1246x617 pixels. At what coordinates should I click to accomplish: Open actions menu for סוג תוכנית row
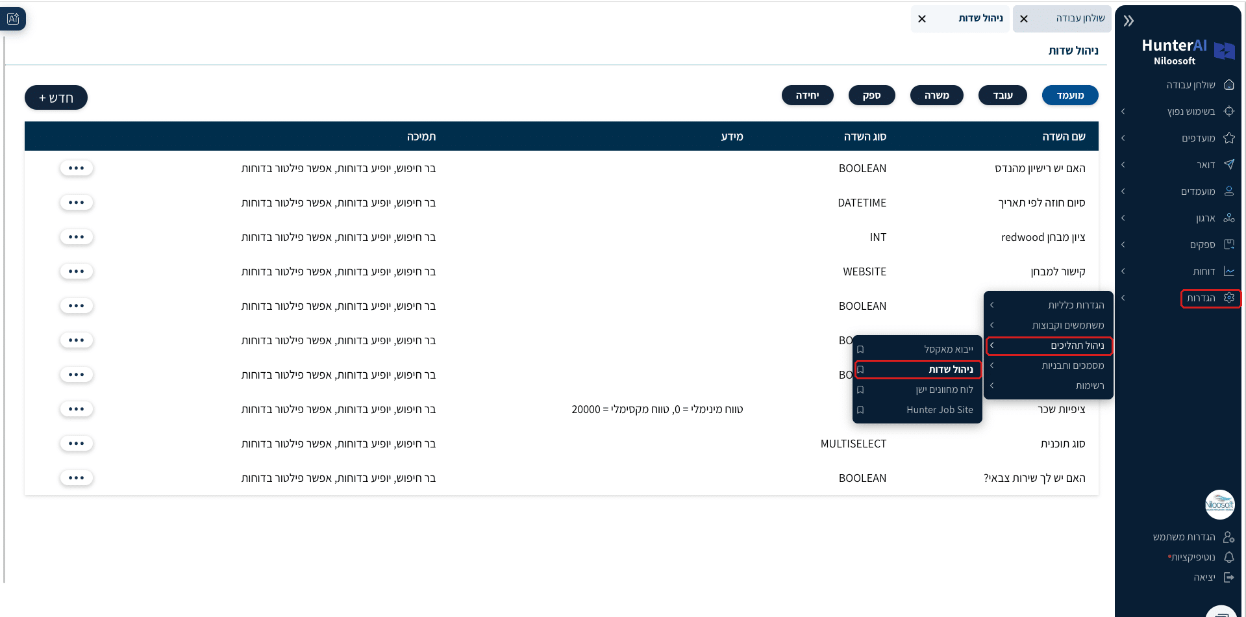click(x=77, y=444)
